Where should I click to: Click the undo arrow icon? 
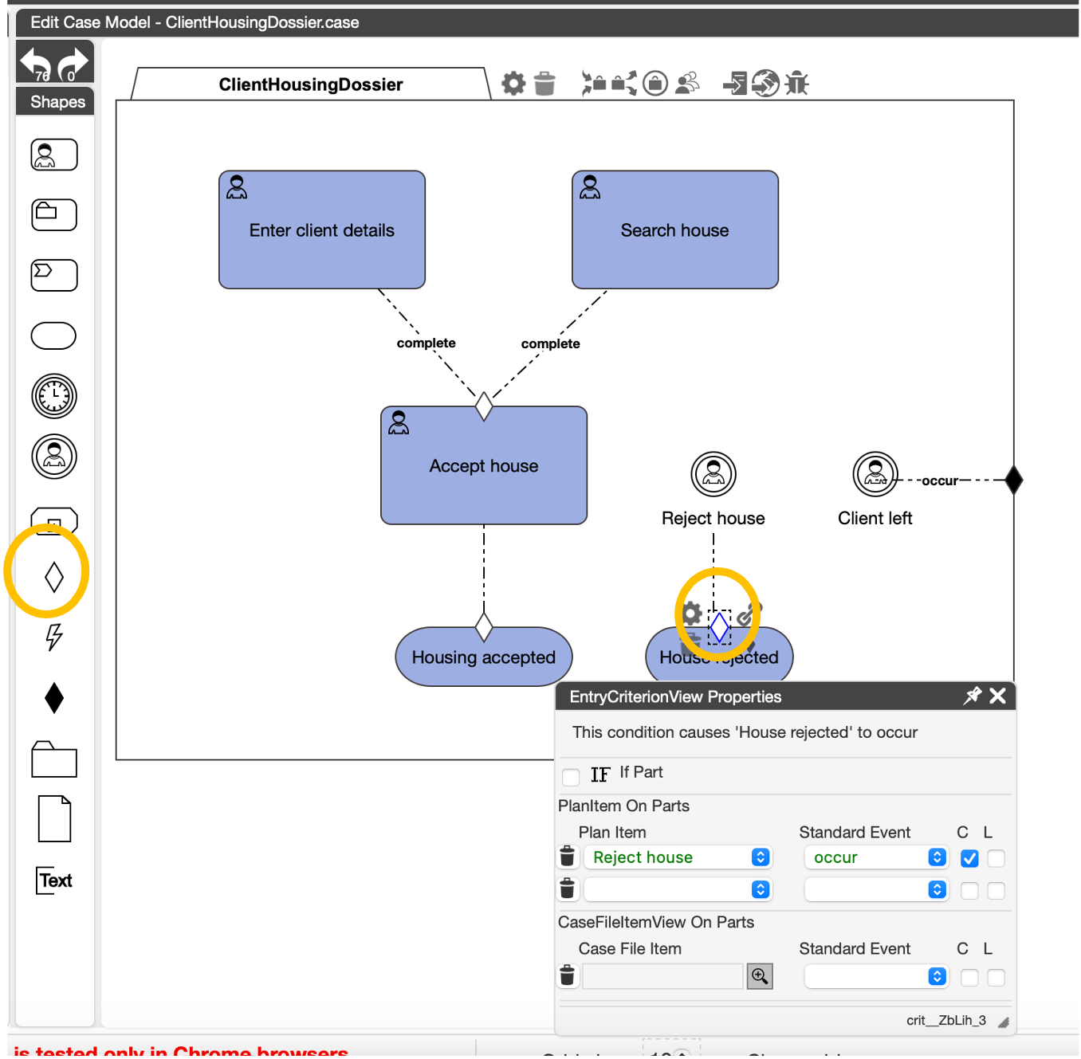(x=35, y=62)
